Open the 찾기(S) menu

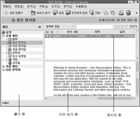click(x=68, y=7)
